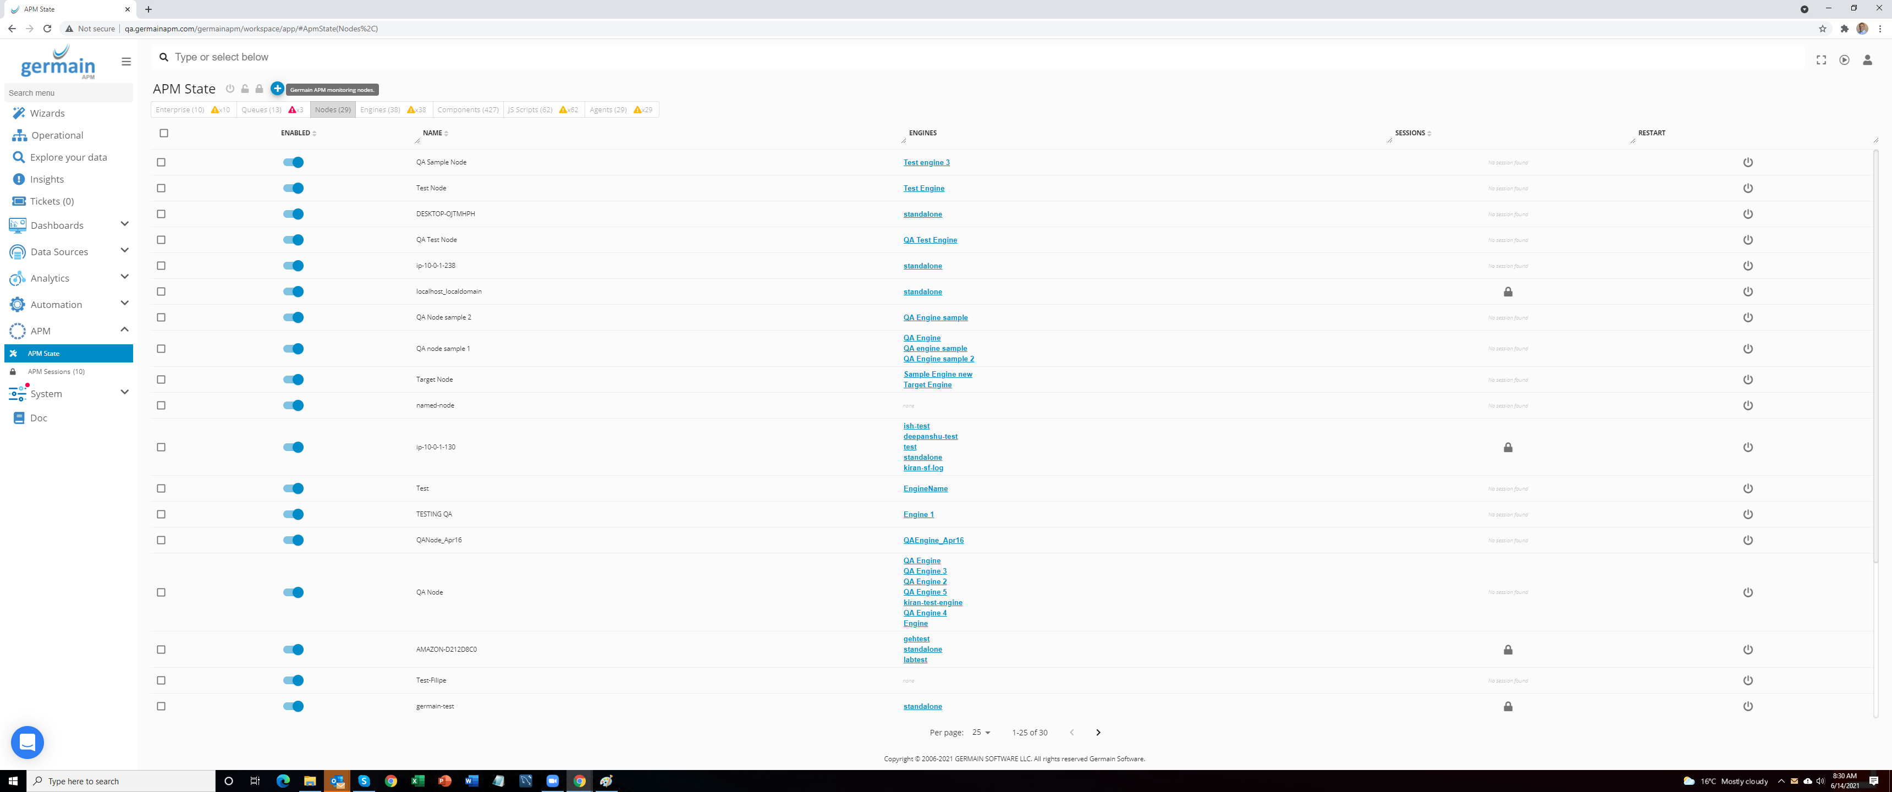Open the QAEngine_Apr16 engine link
Viewport: 1892px width, 792px height.
coord(933,540)
